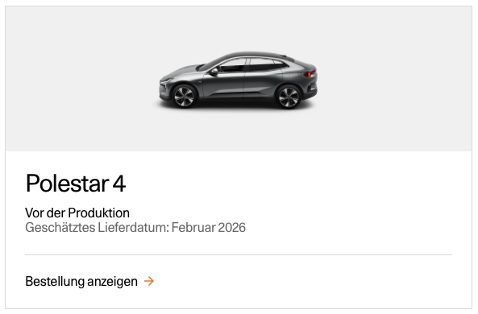Screen dimensions: 478x314
Task: Click the orange arrow icon
Action: click(149, 281)
